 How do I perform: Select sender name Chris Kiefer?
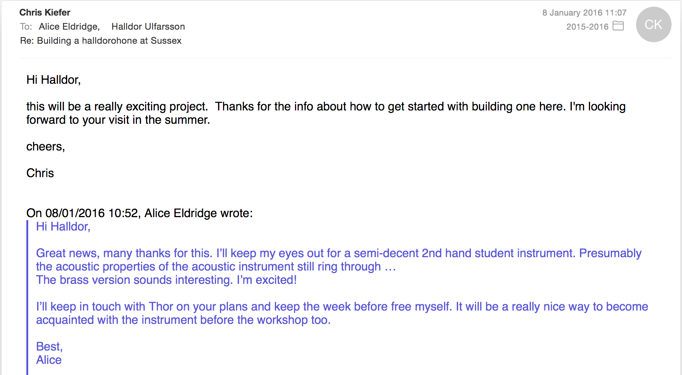[45, 13]
